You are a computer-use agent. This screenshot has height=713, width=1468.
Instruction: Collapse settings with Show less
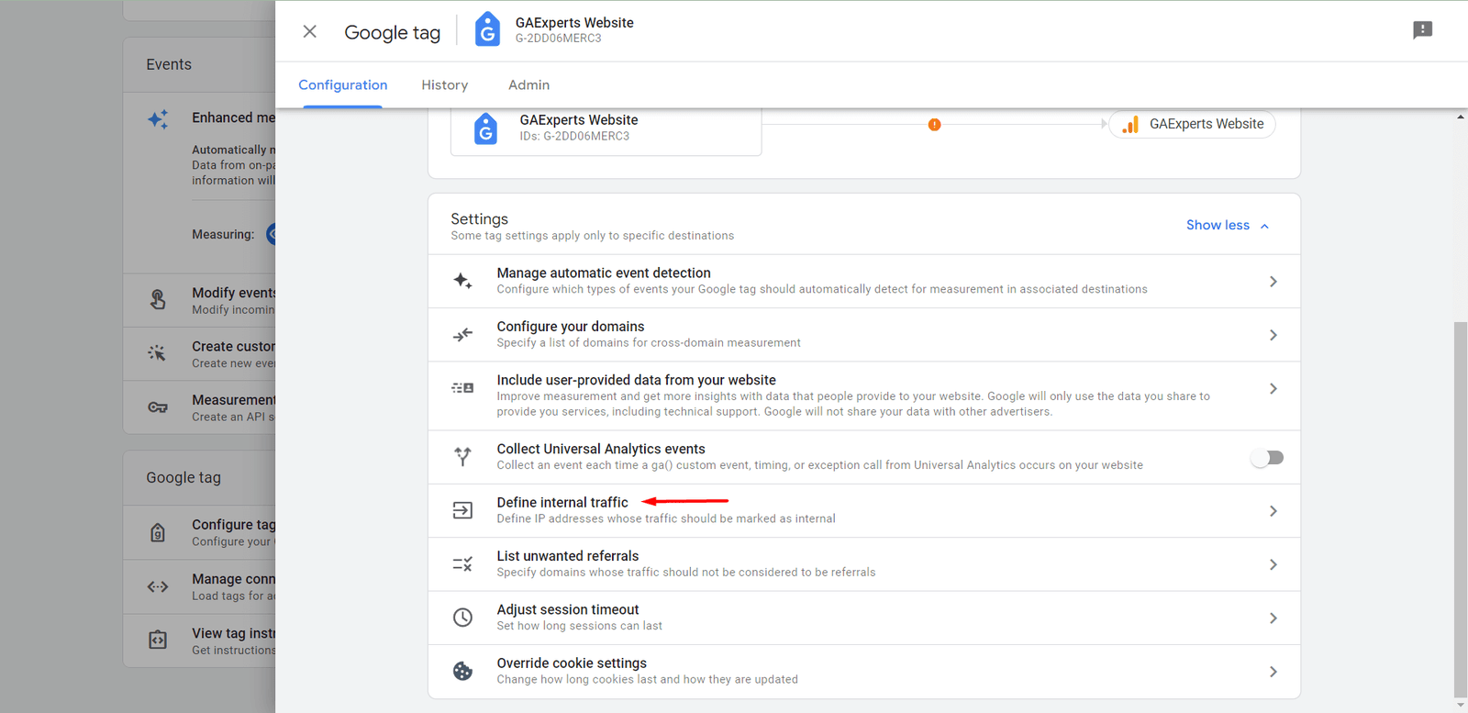pos(1228,226)
